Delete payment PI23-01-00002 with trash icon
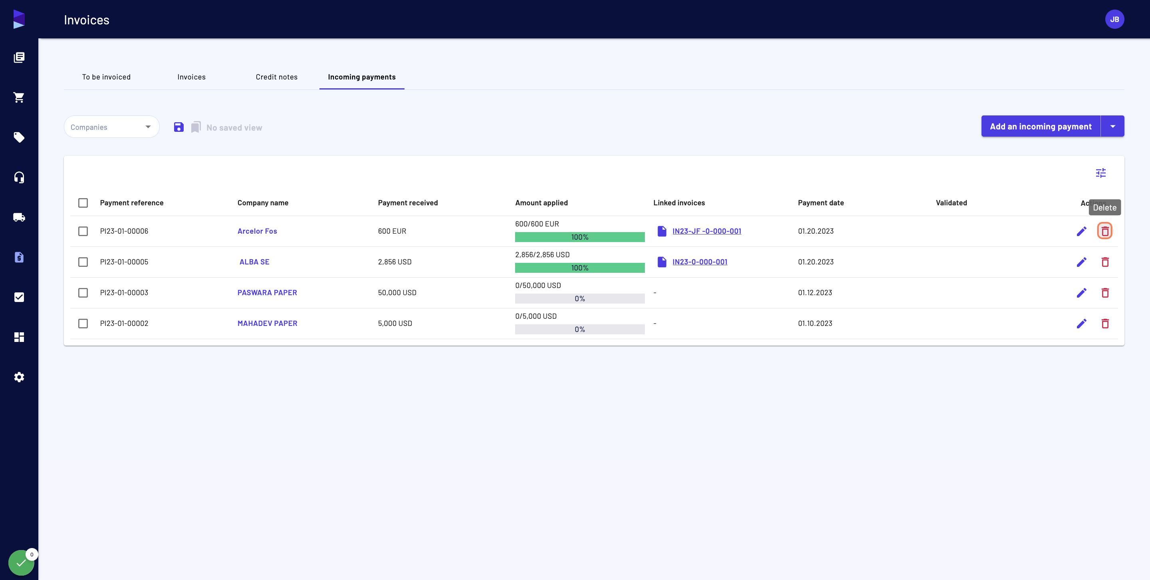The image size is (1150, 580). pyautogui.click(x=1105, y=324)
